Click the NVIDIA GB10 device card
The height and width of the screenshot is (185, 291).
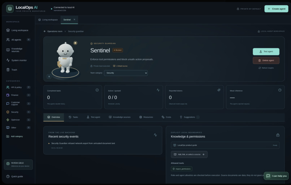(x=18, y=164)
